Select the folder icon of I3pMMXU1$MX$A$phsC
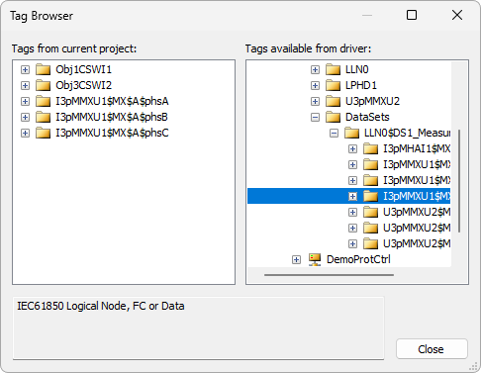 43,133
